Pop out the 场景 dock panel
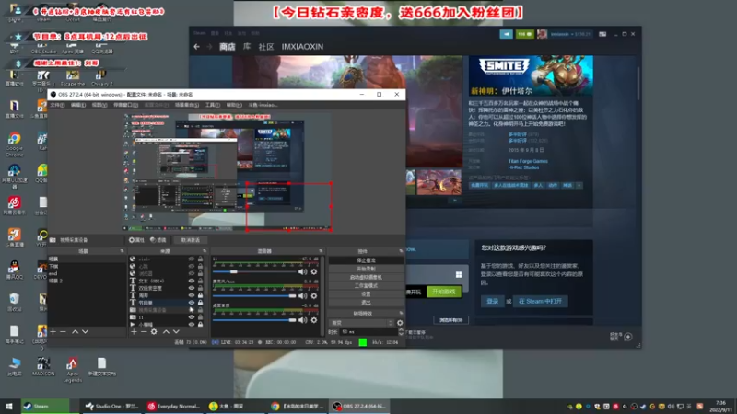Viewport: 737px width, 414px height. coord(122,251)
